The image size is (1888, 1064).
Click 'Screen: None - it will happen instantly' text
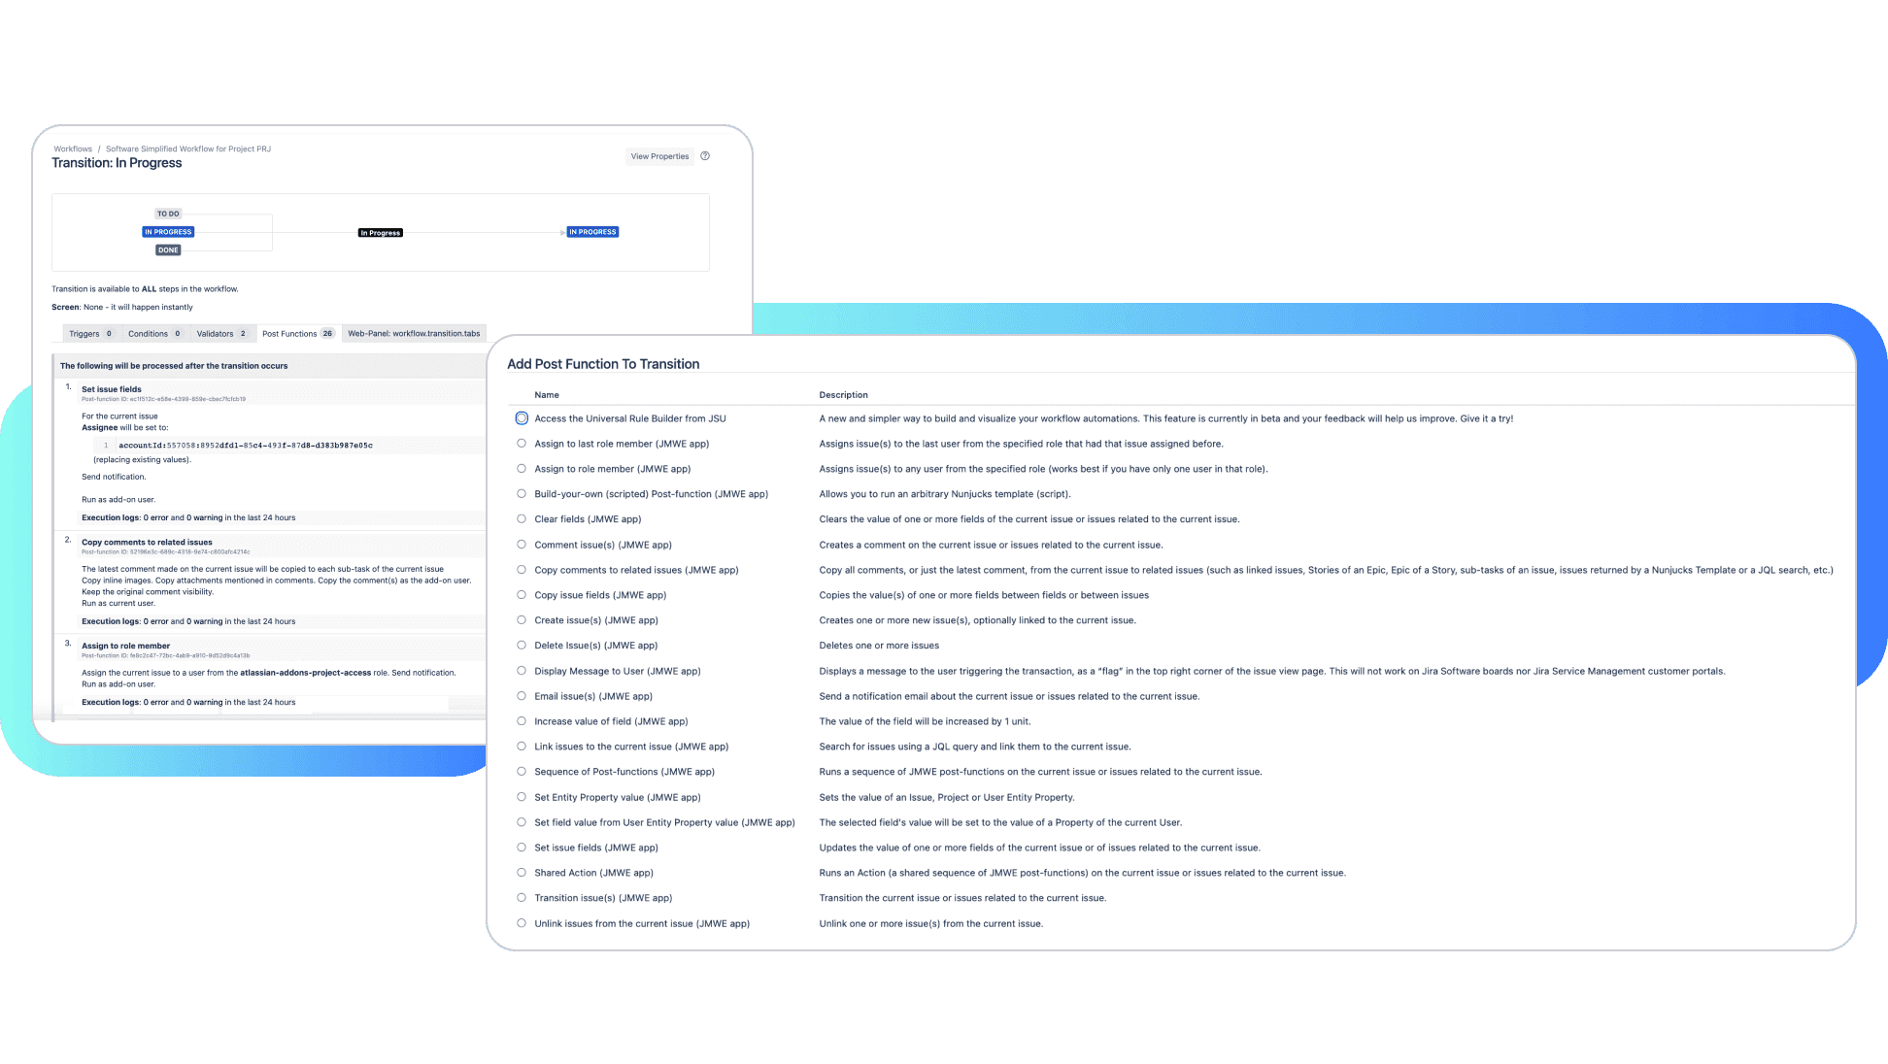click(122, 308)
